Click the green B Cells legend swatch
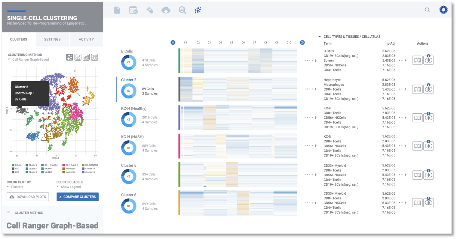 13,165
